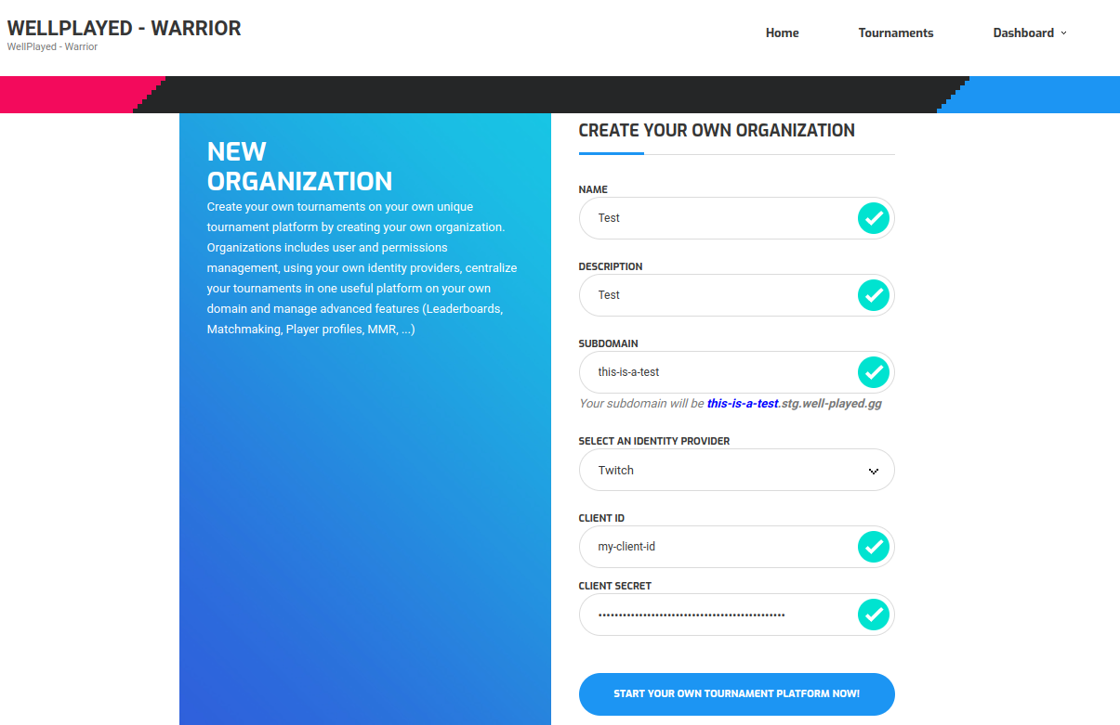Click the New Organization panel heading
Screen dimensions: 1120x725
(x=299, y=166)
